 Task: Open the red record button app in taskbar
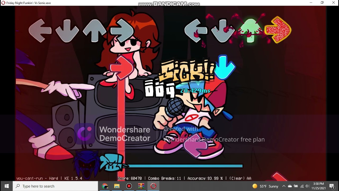point(129,186)
